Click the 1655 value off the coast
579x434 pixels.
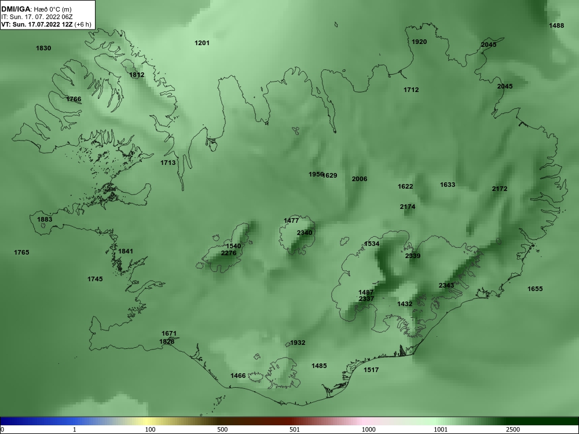click(x=535, y=289)
